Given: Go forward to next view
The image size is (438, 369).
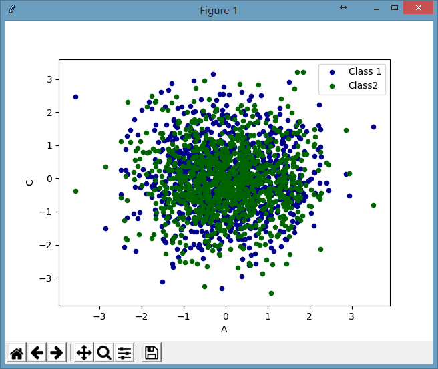Looking at the screenshot, I should (x=57, y=352).
